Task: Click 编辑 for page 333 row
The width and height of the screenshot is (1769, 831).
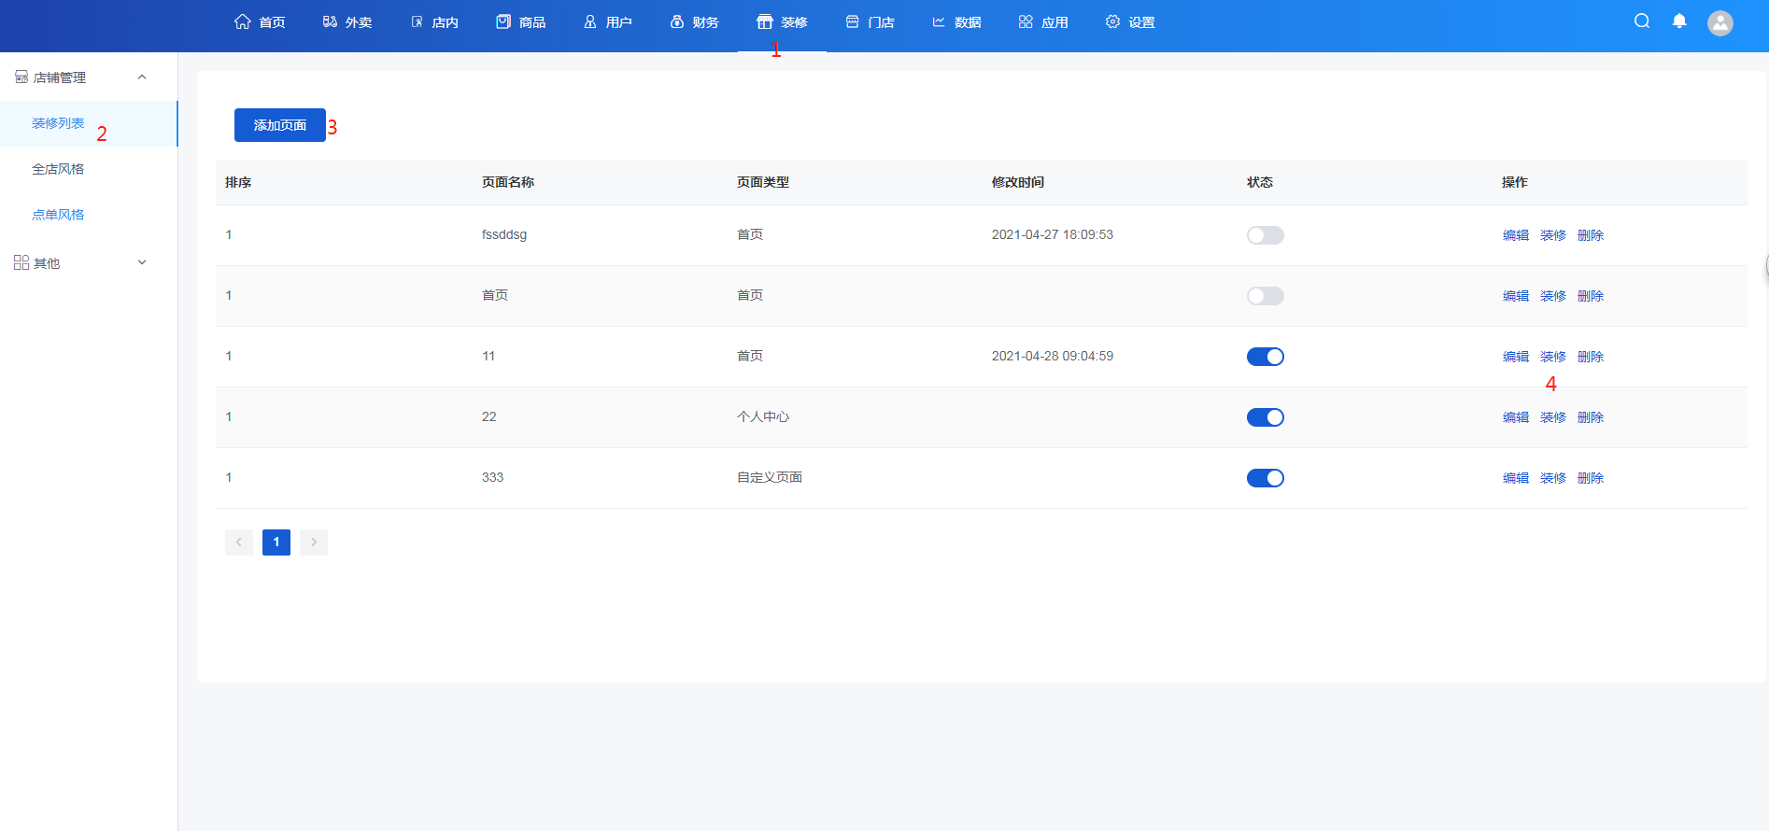Action: (x=1516, y=478)
